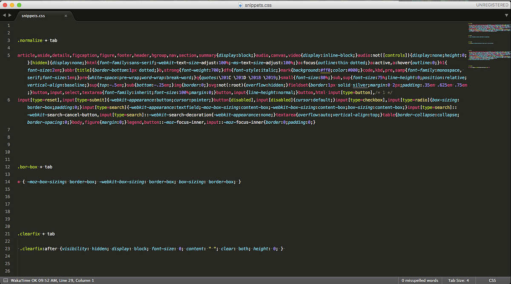The image size is (511, 284).
Task: Click the .clearfix:after rule text
Action: tap(152, 249)
